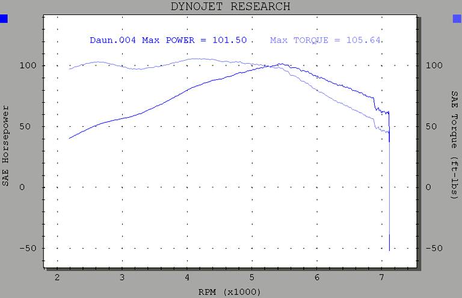Select the SAE Horsepower axis label

click(x=6, y=144)
